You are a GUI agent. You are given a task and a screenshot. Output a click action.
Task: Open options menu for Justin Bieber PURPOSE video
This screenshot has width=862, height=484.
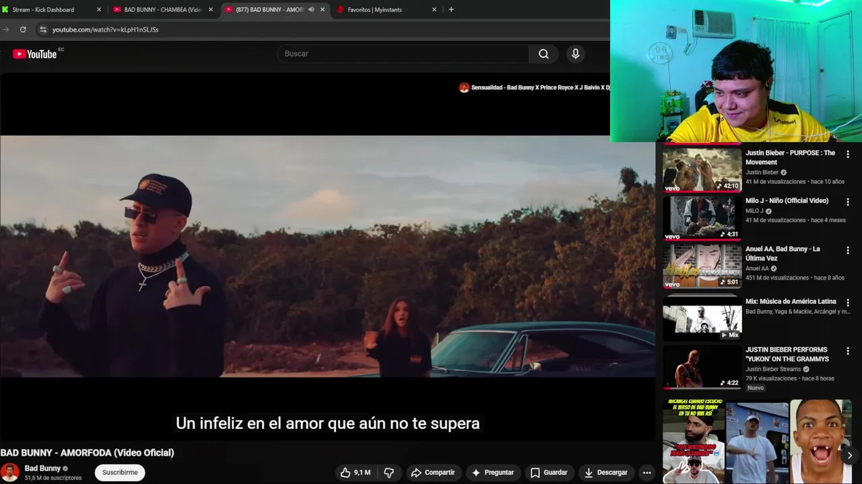pyautogui.click(x=848, y=154)
